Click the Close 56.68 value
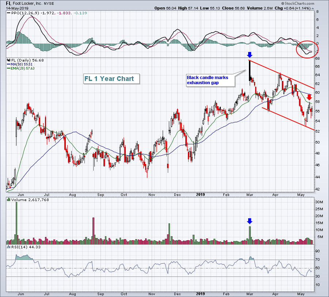 pyautogui.click(x=233, y=8)
